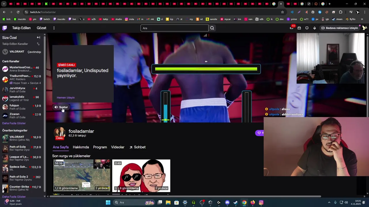
Task: Open MysteriousCraz... live channel
Action: tap(22, 69)
